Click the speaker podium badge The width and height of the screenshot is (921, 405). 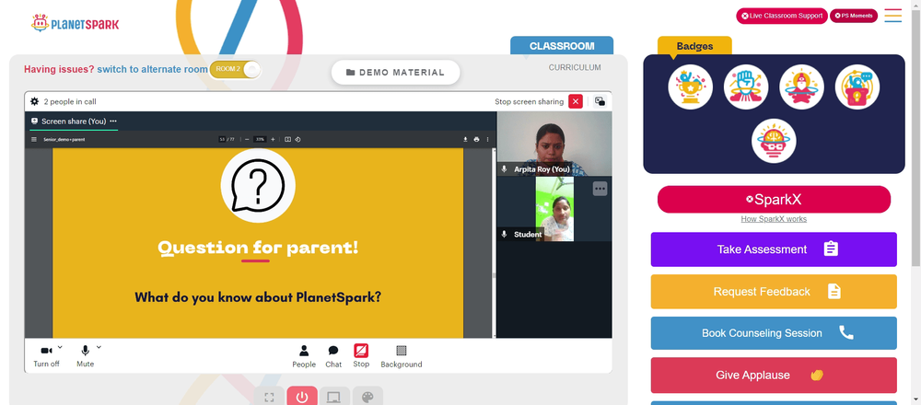[x=857, y=87]
